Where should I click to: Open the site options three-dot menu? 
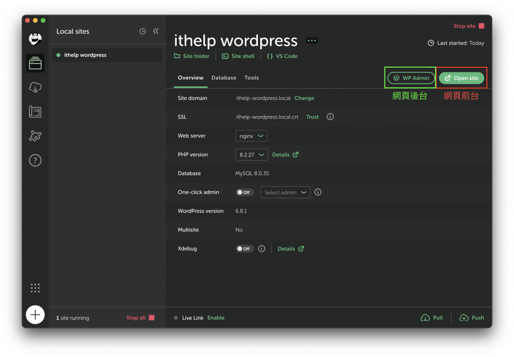point(312,41)
